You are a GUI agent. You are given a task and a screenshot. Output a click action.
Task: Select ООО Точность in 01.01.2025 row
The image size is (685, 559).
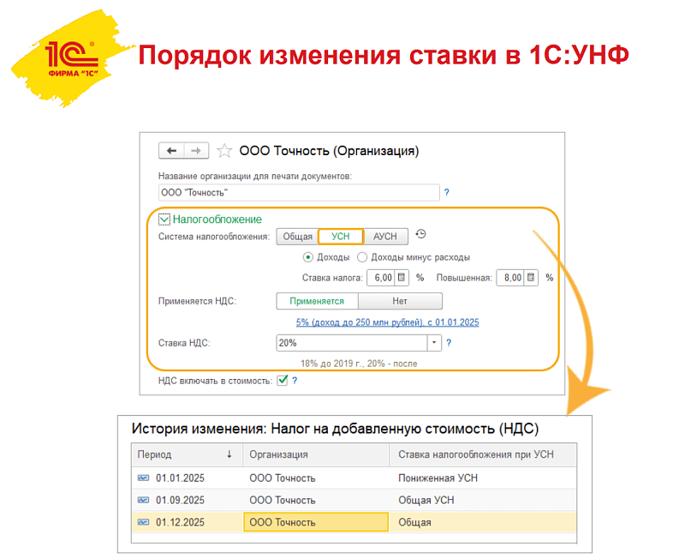[283, 478]
